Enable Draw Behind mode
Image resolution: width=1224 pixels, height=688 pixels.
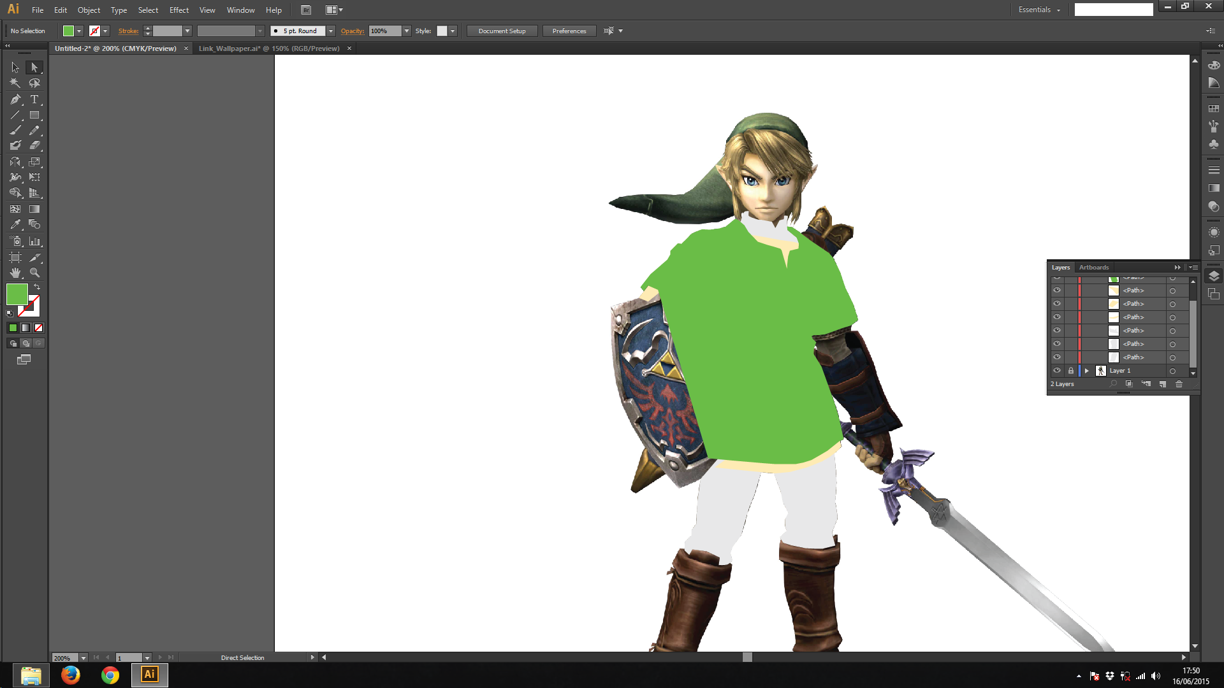coord(25,343)
